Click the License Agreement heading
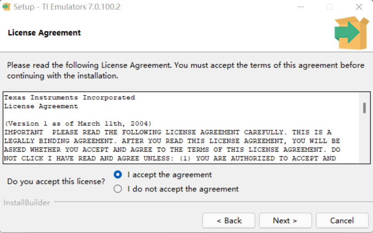This screenshot has width=373, height=233. pos(44,33)
